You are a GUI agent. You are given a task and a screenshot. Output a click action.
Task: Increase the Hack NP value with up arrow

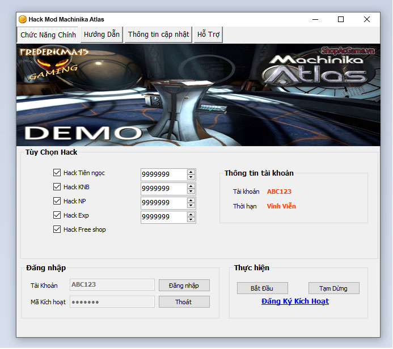coord(191,201)
